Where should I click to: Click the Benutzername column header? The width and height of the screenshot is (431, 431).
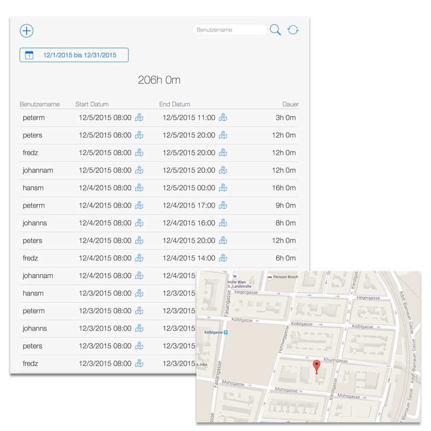(x=40, y=104)
